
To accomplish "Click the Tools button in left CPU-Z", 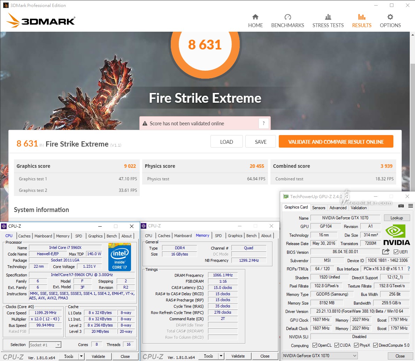I will click(69, 356).
